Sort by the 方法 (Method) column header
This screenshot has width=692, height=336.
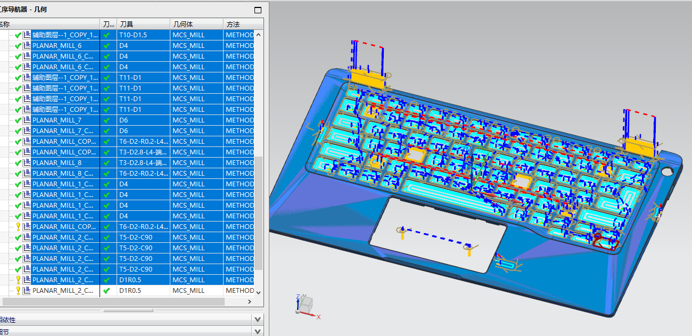pos(243,24)
